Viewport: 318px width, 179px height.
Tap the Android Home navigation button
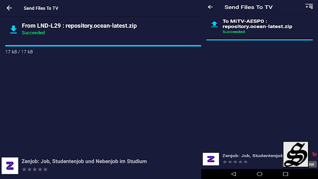point(259,174)
